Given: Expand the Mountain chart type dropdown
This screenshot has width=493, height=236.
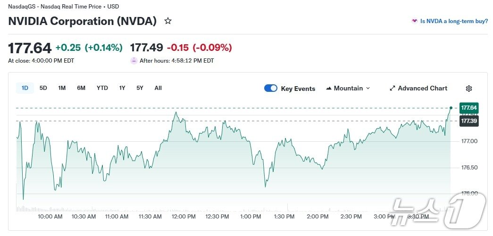Looking at the screenshot, I should (368, 89).
